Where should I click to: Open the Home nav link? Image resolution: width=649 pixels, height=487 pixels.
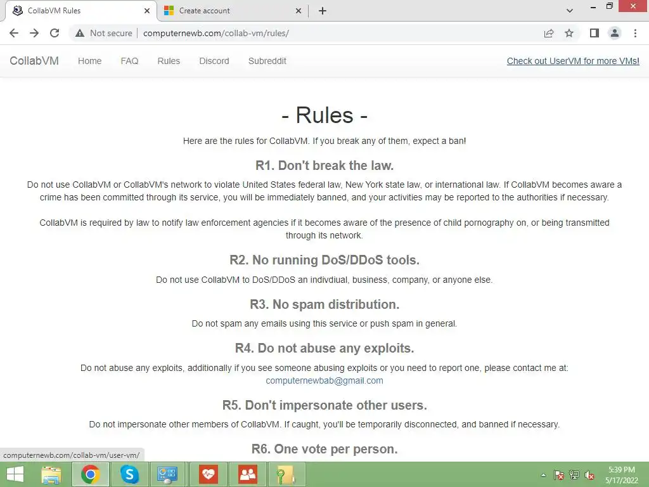tap(90, 61)
